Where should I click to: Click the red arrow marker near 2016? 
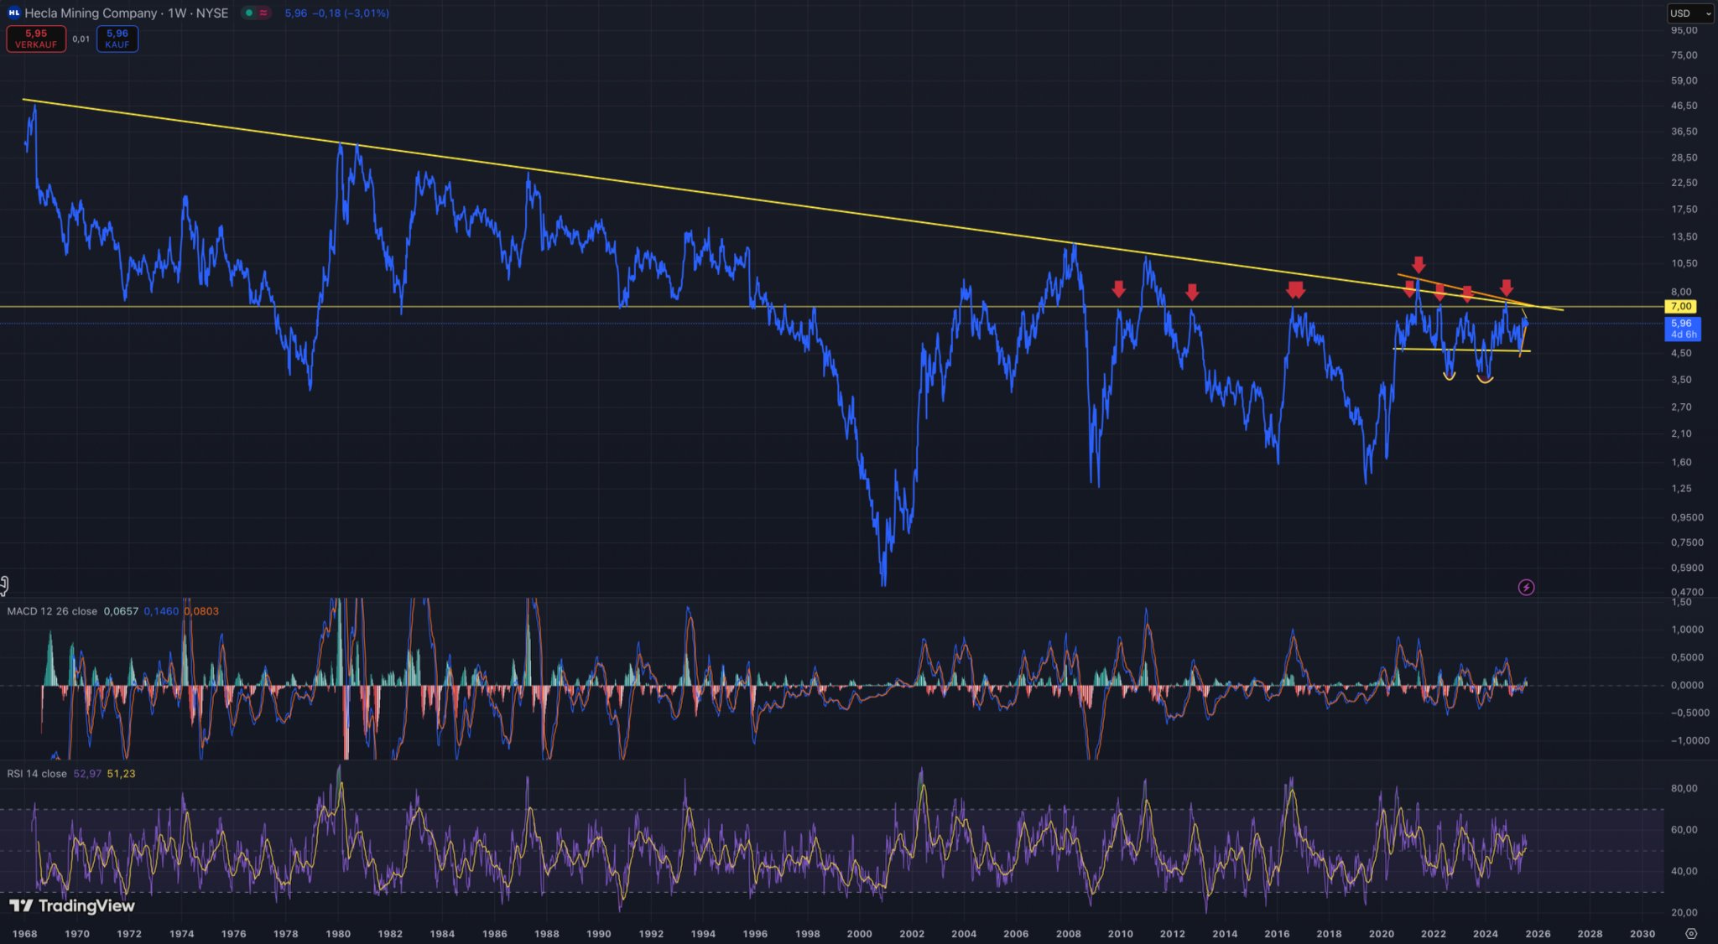click(x=1296, y=290)
